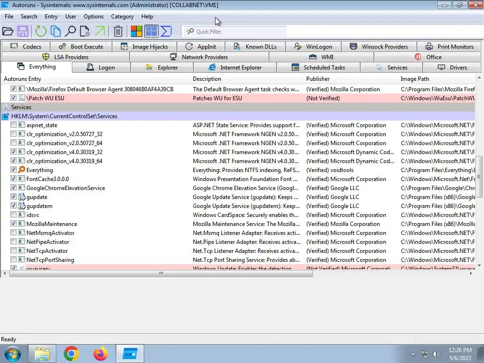Click the gupdate service icon

22,197
